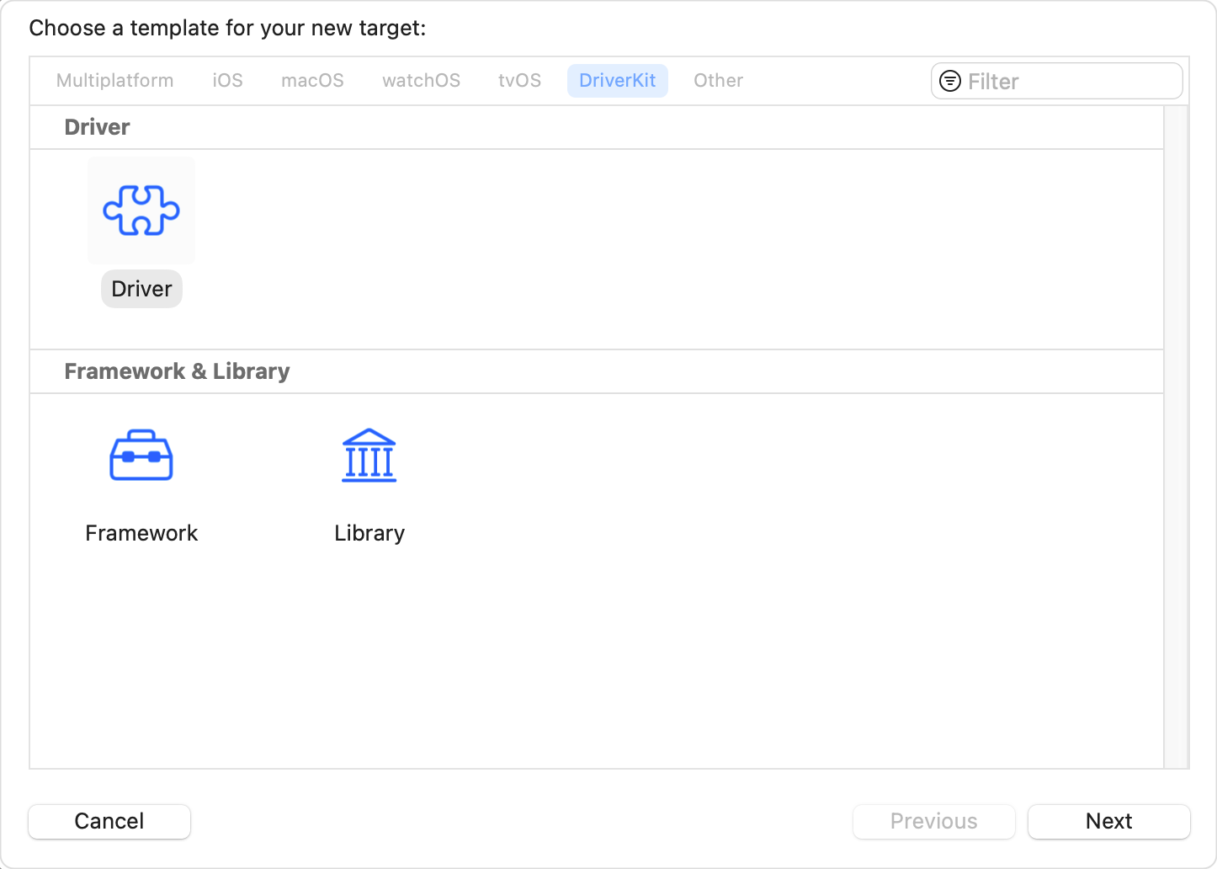Focus the Filter text field

pos(1057,81)
